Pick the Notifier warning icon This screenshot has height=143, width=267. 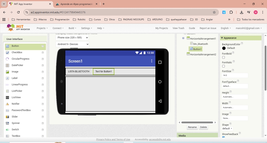point(8,104)
